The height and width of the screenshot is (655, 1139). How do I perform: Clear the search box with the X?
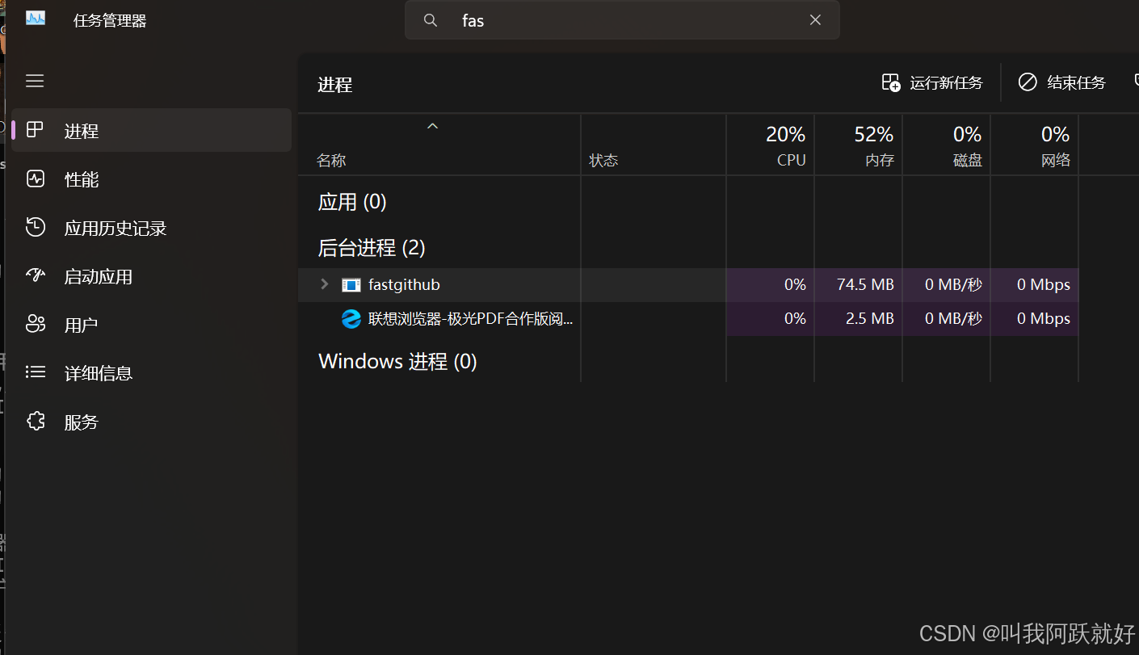[815, 19]
